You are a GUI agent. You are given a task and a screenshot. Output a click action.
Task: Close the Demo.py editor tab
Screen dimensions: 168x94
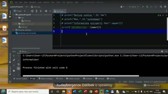65,11
